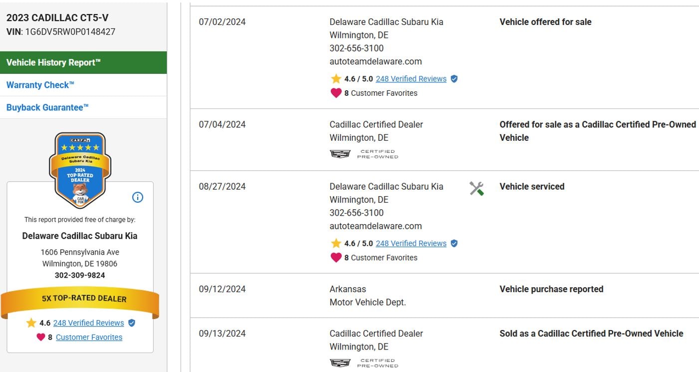
Task: Click verified shield icon in 08/27/2024 entry
Action: [x=454, y=244]
